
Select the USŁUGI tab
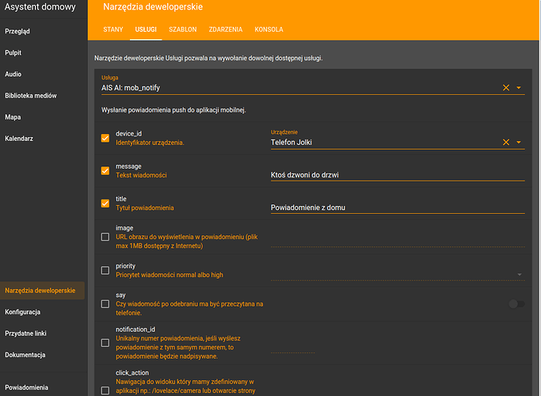146,29
